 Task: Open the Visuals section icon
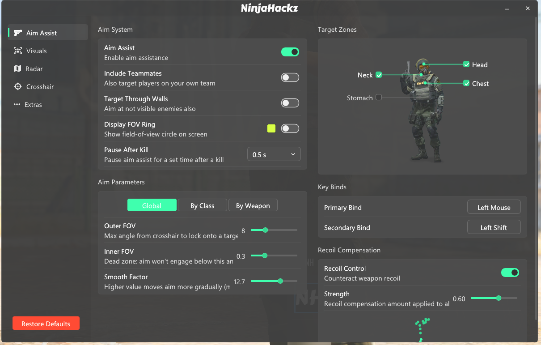point(17,51)
